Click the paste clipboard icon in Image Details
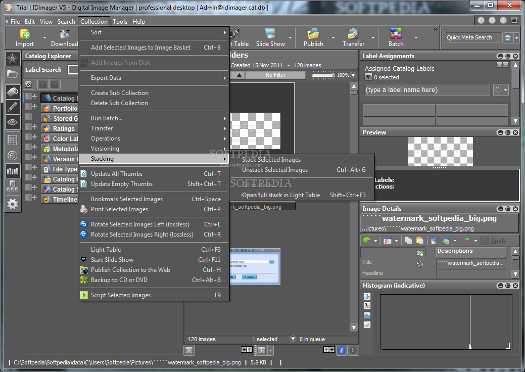Screen dimensions: 525x372 (420, 241)
